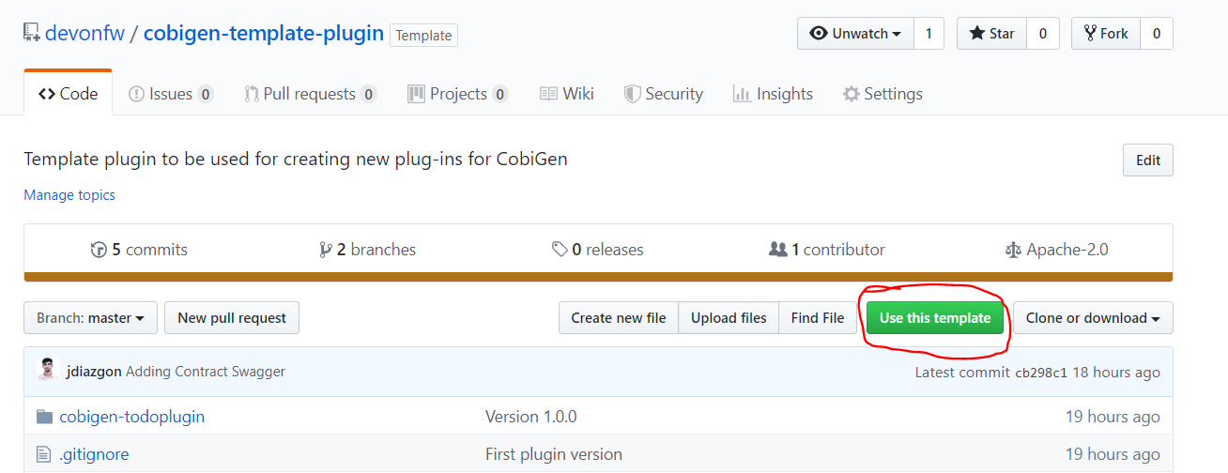Click the Manage topics link
The width and height of the screenshot is (1228, 473).
point(69,195)
